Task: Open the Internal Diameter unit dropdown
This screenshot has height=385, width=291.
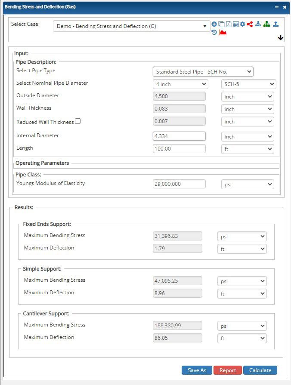Action: pos(248,136)
